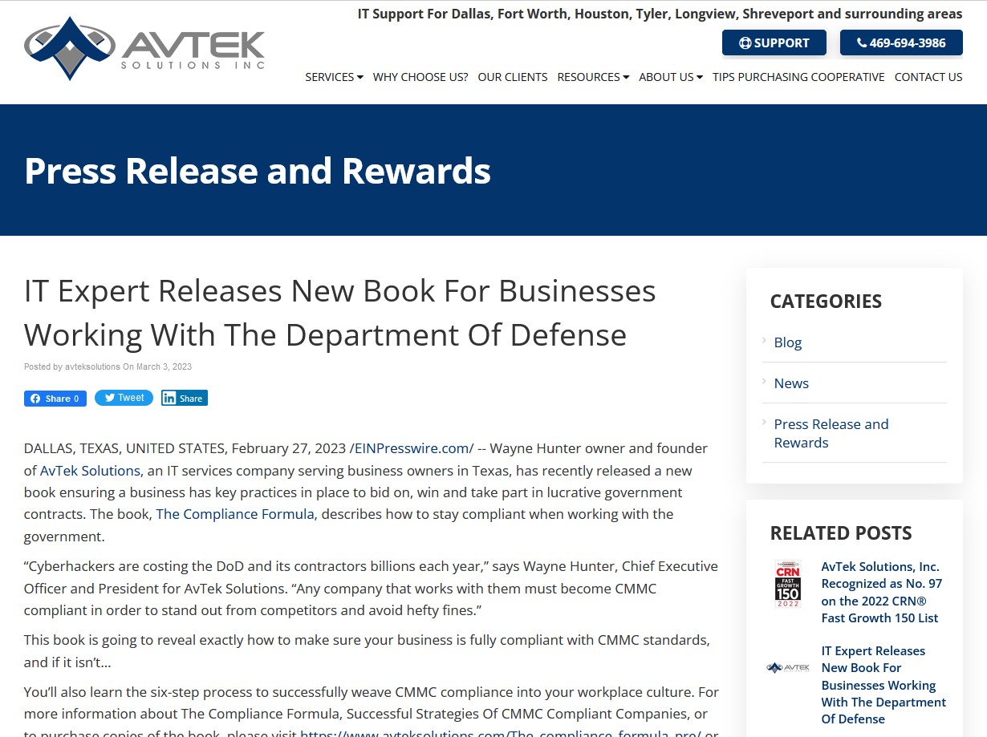Expand the Resources dropdown menu
Viewport: 987px width, 737px height.
tap(593, 77)
